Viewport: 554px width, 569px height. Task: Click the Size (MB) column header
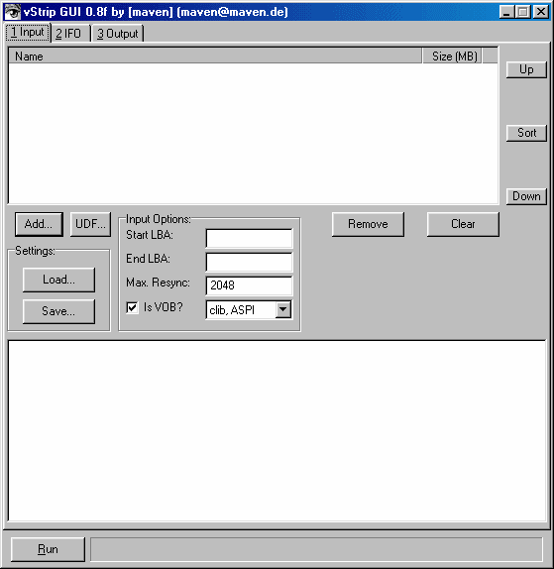tap(452, 57)
